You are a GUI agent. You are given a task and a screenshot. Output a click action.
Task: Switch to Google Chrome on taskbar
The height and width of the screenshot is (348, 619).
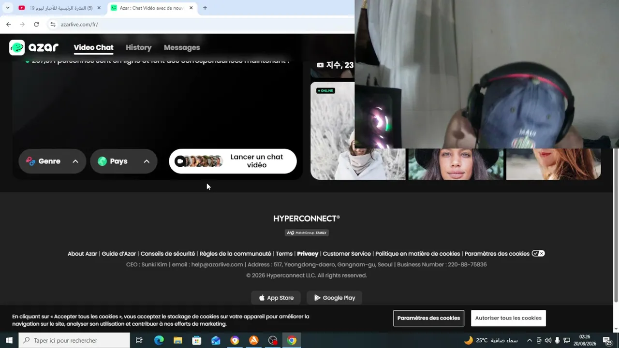(x=292, y=340)
